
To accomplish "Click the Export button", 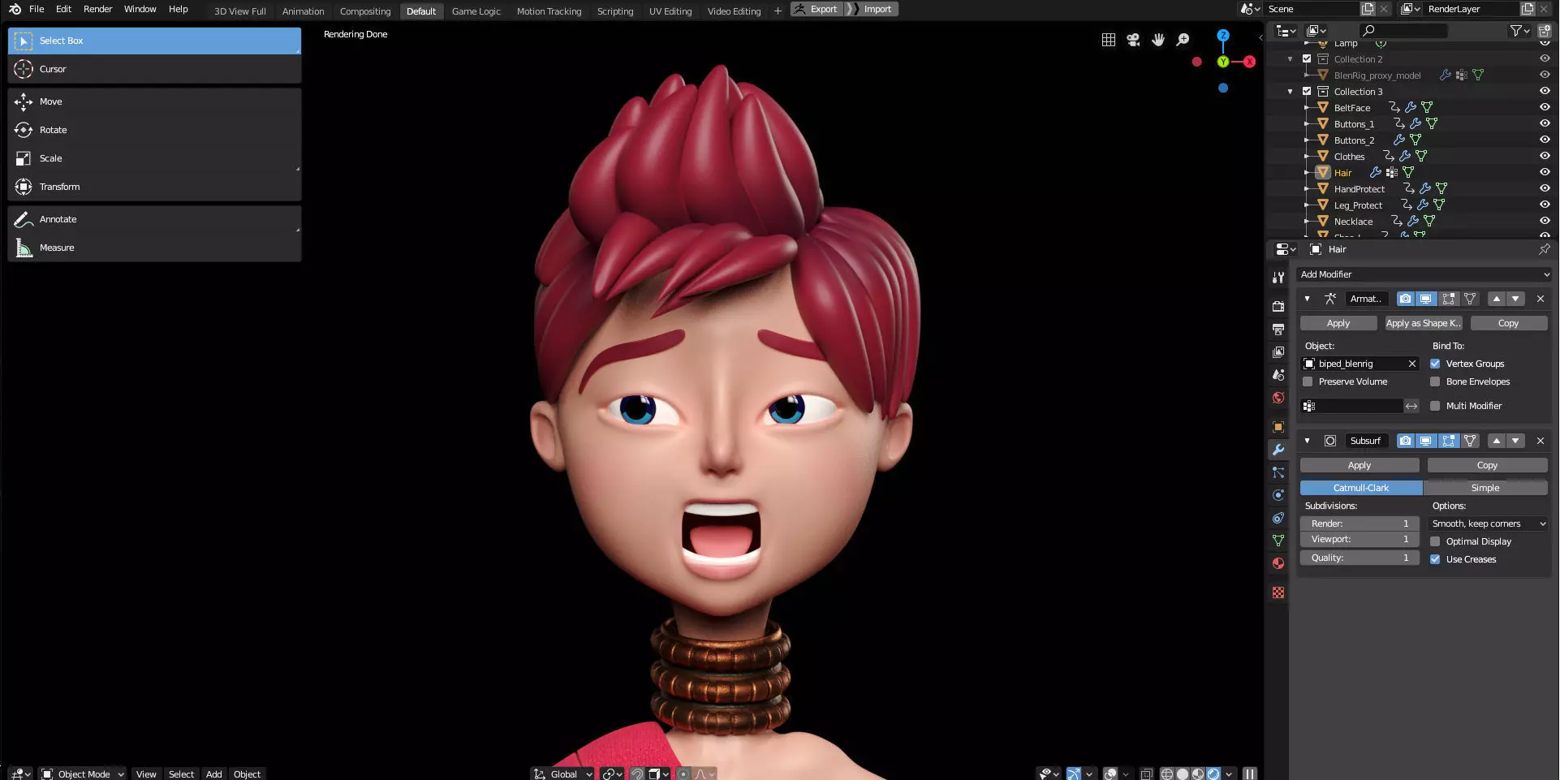I will click(x=816, y=9).
